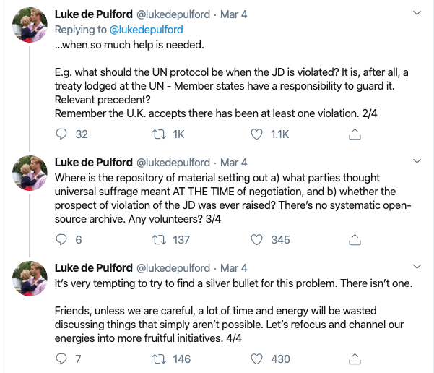The image size is (434, 373).
Task: Reply to the 3/4 tweet
Action: coord(61,240)
